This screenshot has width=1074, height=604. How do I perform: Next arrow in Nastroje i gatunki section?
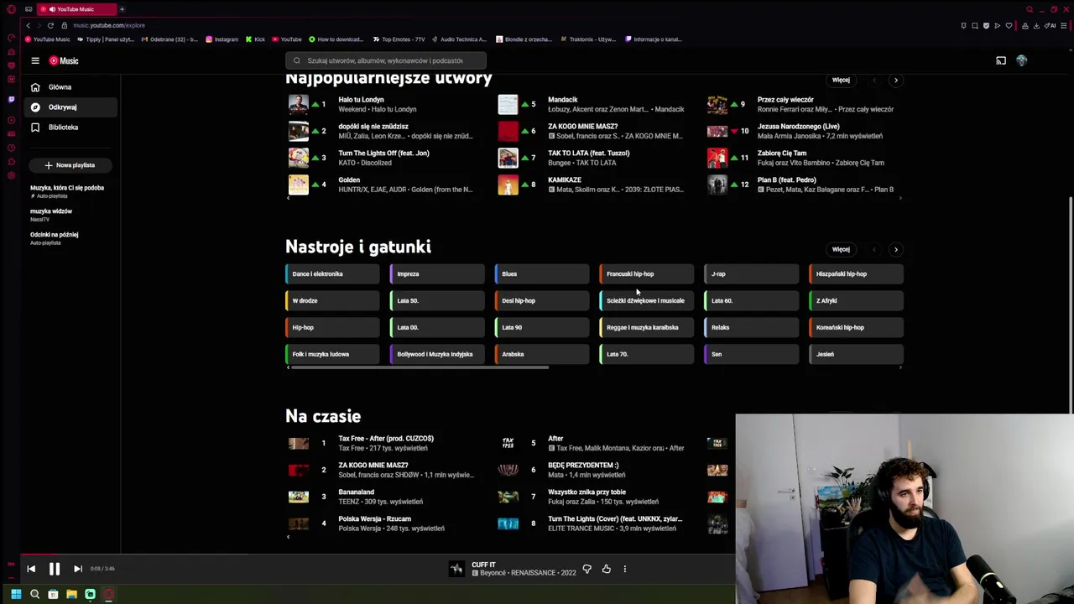pyautogui.click(x=895, y=250)
